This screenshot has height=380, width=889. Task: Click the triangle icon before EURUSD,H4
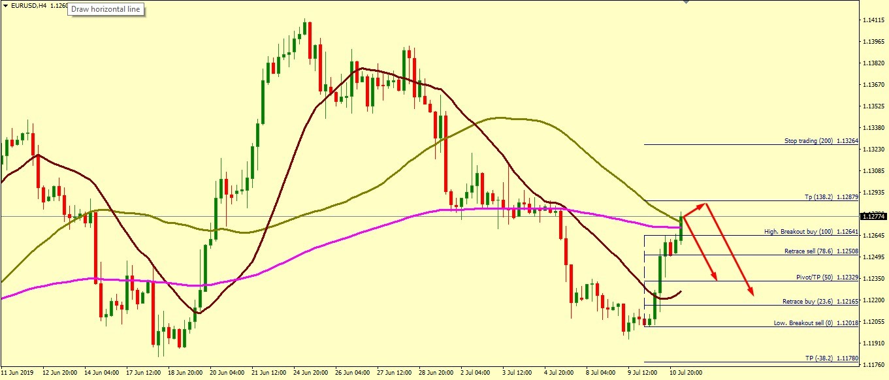(x=6, y=5)
